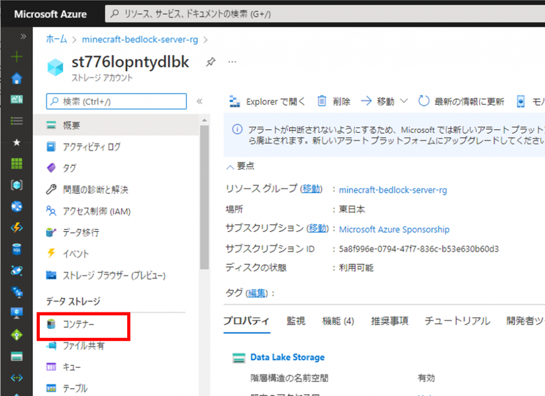This screenshot has height=396, width=545.
Task: Click the 削除 toolbar button
Action: 334,102
